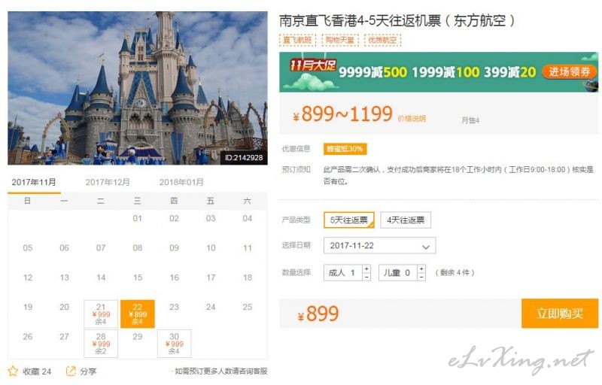The image size is (602, 385).
Task: Click the 儿童 quantity field
Action: click(398, 273)
